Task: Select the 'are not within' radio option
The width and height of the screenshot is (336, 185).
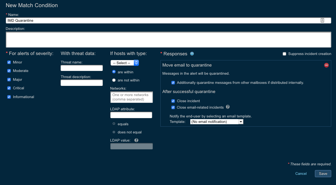Action: [x=114, y=80]
